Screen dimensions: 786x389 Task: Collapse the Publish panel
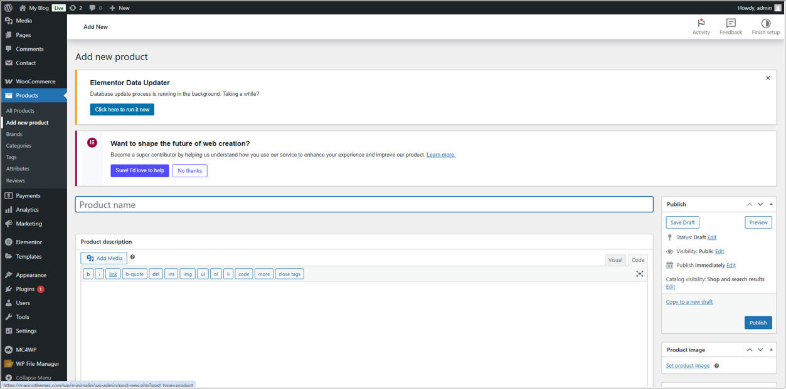[x=771, y=204]
